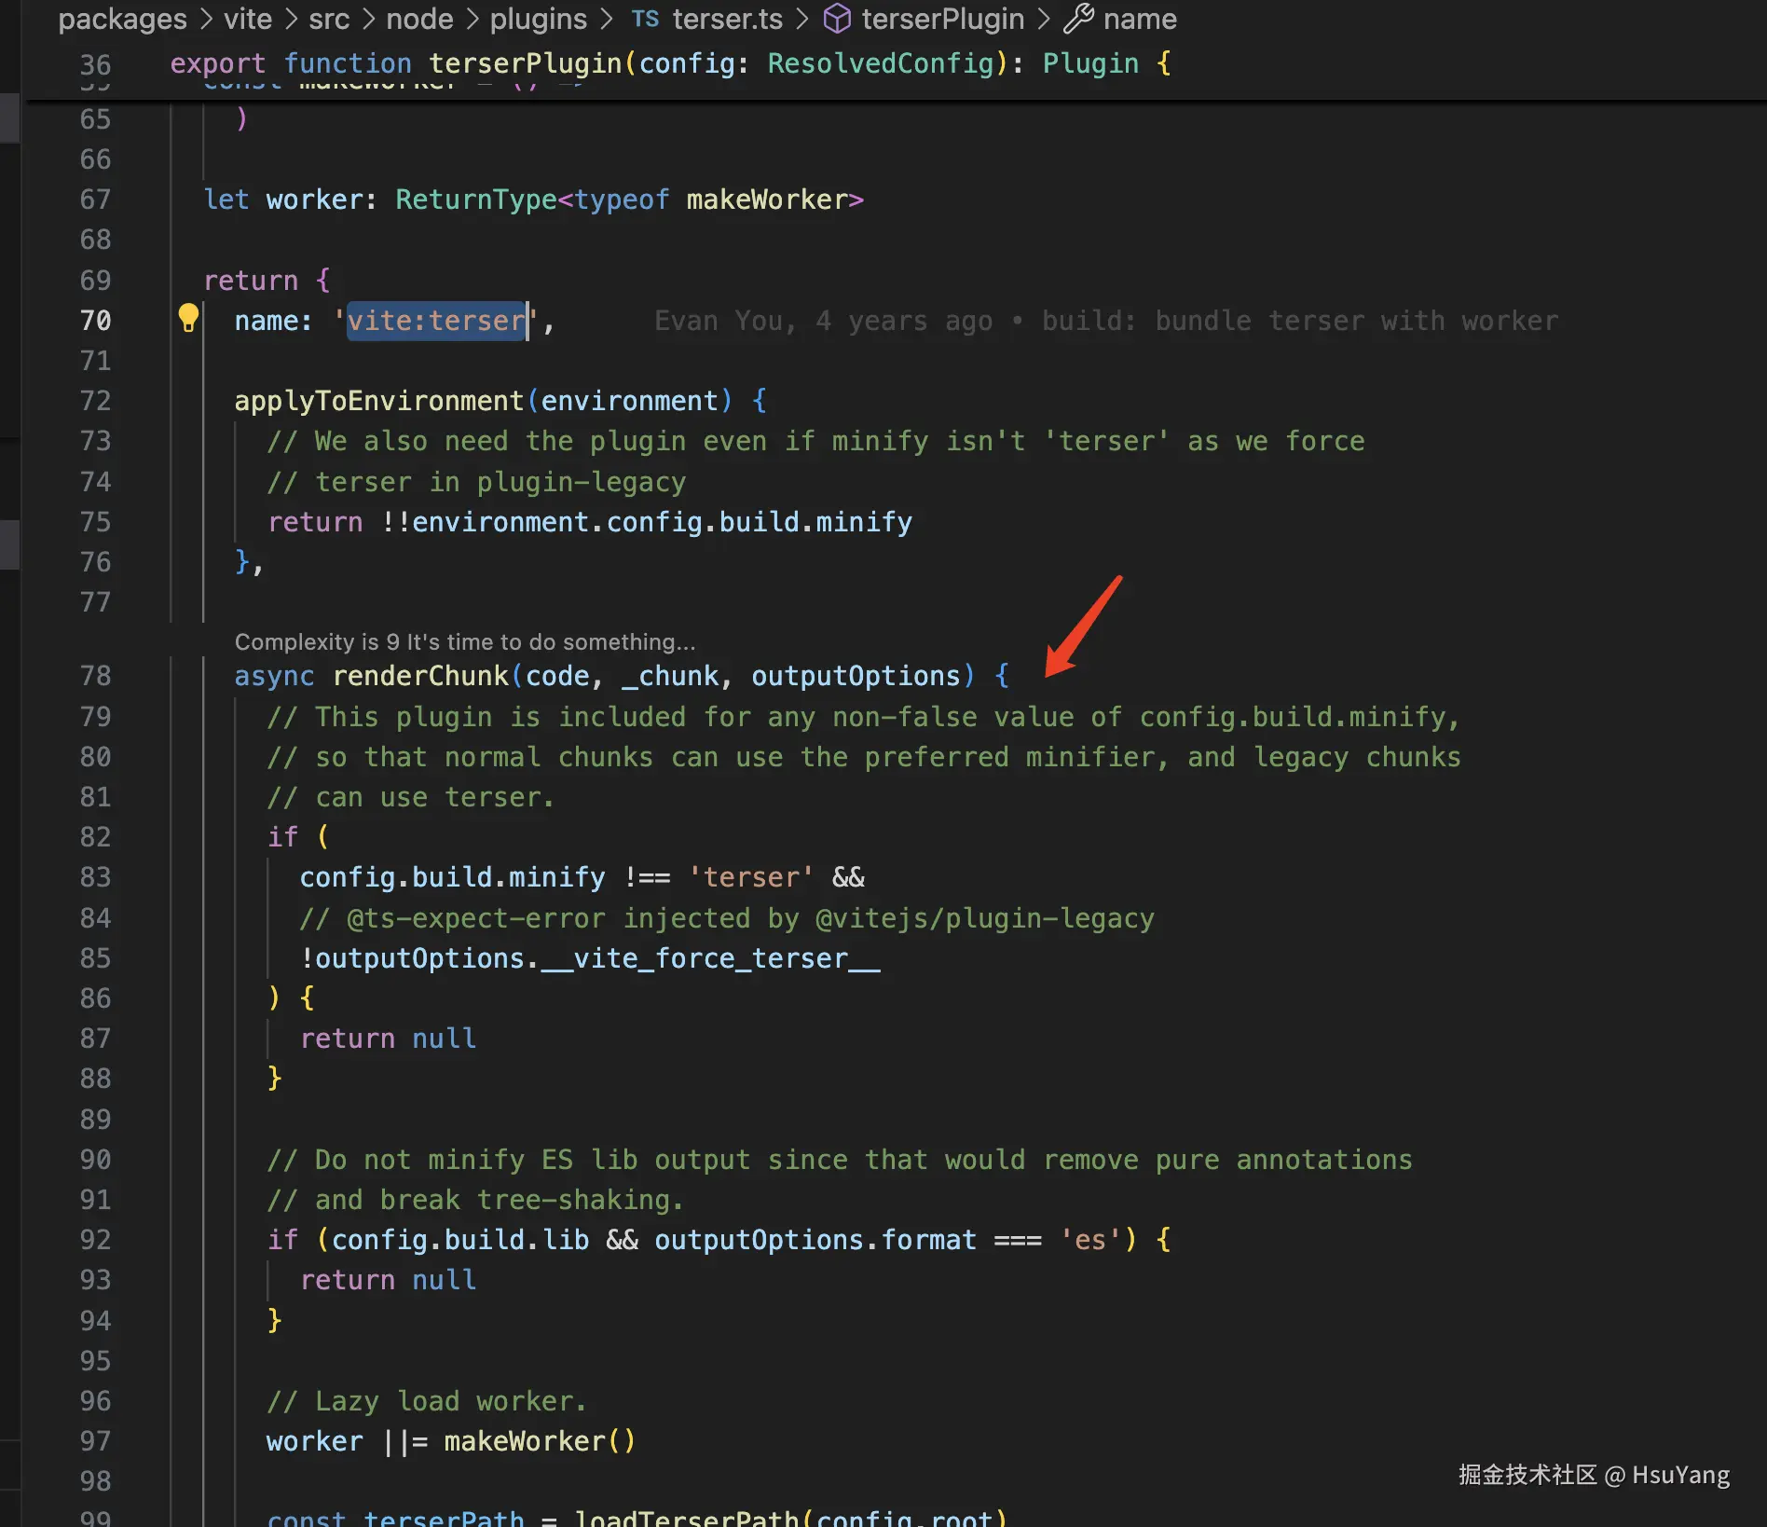The image size is (1767, 1527).
Task: Click line number 78 in gutter
Action: click(x=95, y=676)
